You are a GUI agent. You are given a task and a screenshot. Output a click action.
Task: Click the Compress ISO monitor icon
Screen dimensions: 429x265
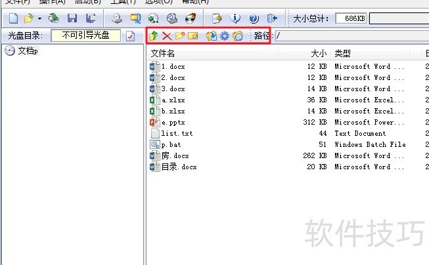tap(135, 18)
